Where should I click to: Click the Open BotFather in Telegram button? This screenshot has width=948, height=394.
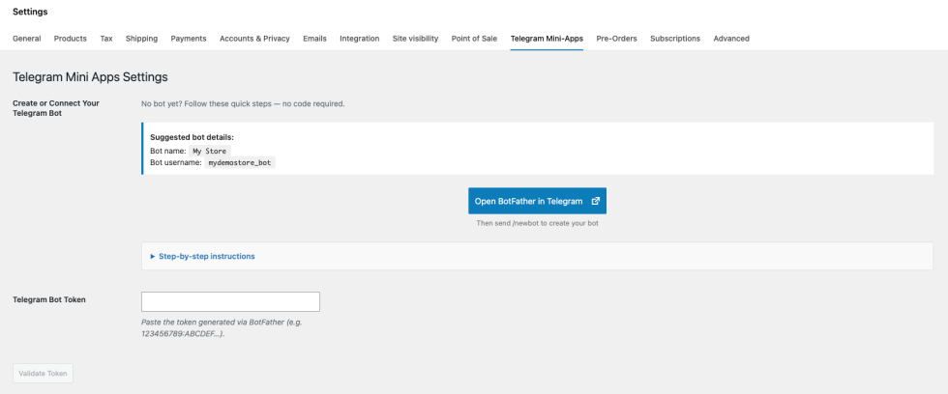point(528,202)
